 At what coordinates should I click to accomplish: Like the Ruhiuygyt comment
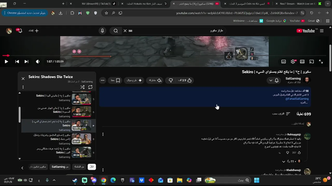pos(299,153)
